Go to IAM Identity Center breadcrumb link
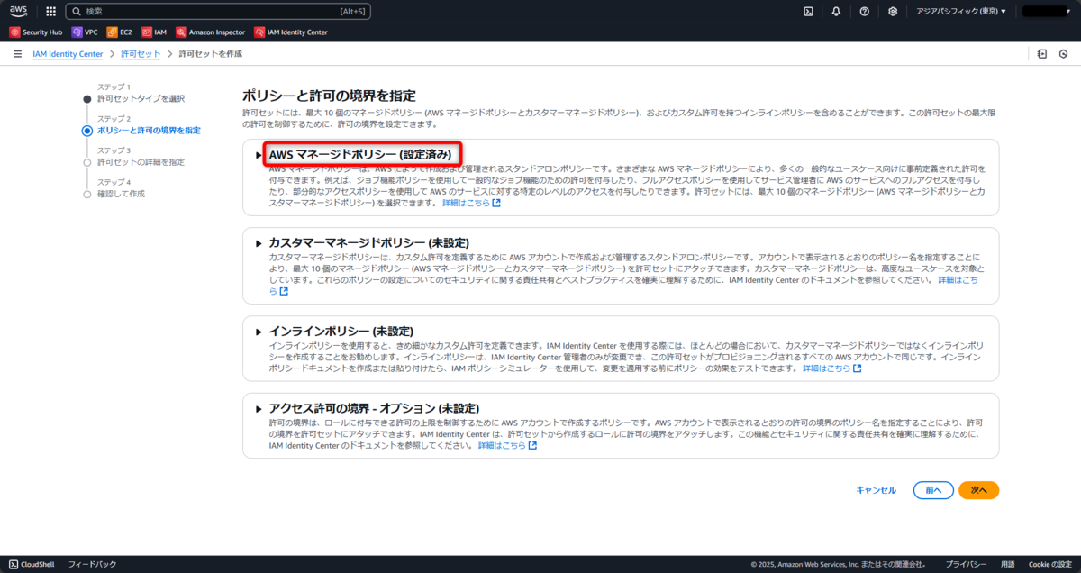The image size is (1081, 573). (68, 54)
